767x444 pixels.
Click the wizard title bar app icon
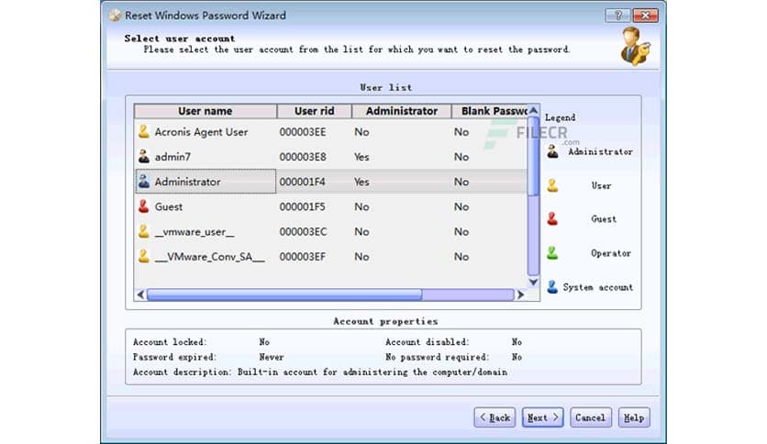point(115,16)
